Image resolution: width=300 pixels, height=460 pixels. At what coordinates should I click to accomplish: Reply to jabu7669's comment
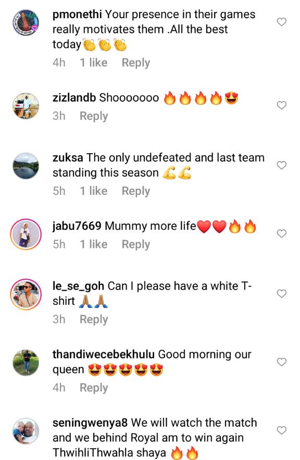pyautogui.click(x=136, y=245)
